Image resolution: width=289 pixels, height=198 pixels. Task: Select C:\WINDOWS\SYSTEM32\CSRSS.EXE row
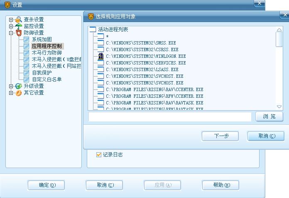[x=142, y=49]
